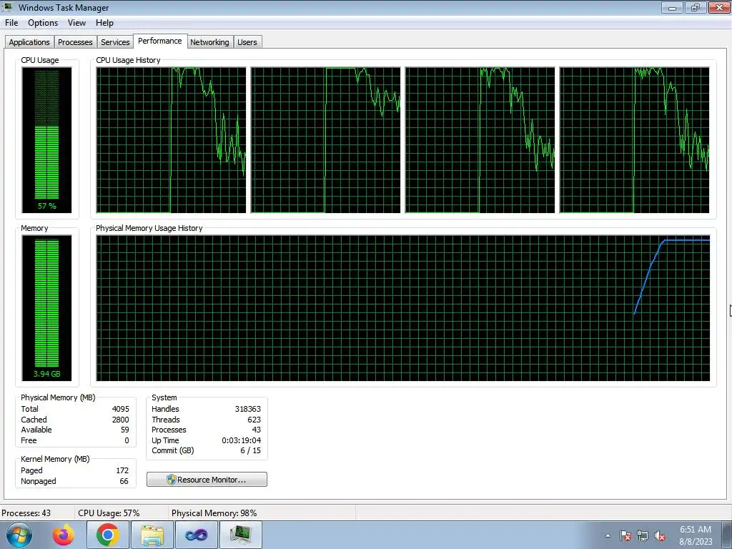Click the Windows Start button

coord(19,535)
